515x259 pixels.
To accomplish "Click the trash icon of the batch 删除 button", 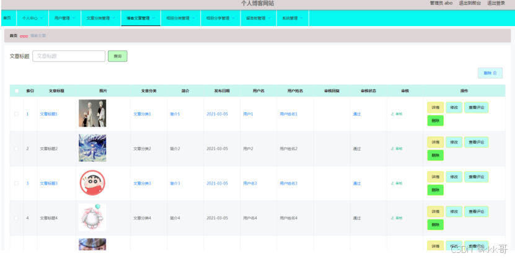I will click(495, 73).
